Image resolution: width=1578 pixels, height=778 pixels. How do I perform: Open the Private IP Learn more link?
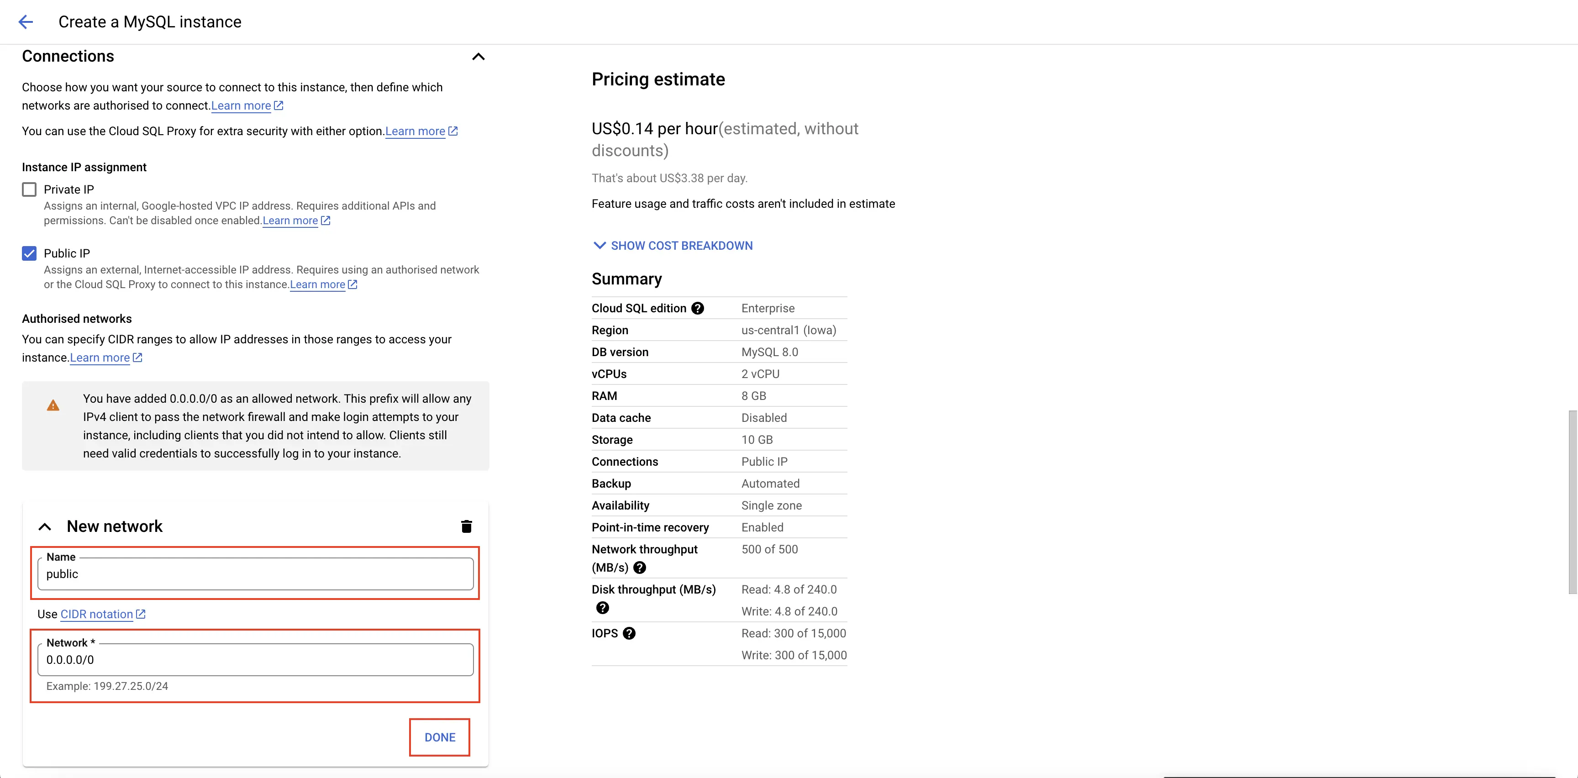tap(296, 221)
